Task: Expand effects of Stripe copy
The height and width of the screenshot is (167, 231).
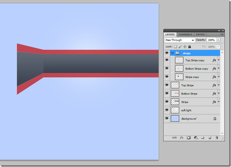Action: (219, 77)
